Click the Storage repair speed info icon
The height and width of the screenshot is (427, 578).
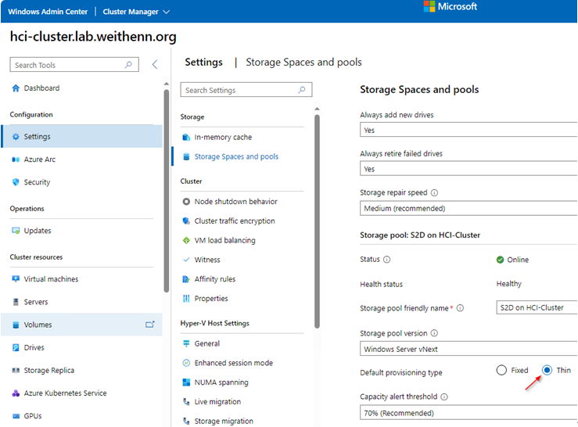(434, 192)
